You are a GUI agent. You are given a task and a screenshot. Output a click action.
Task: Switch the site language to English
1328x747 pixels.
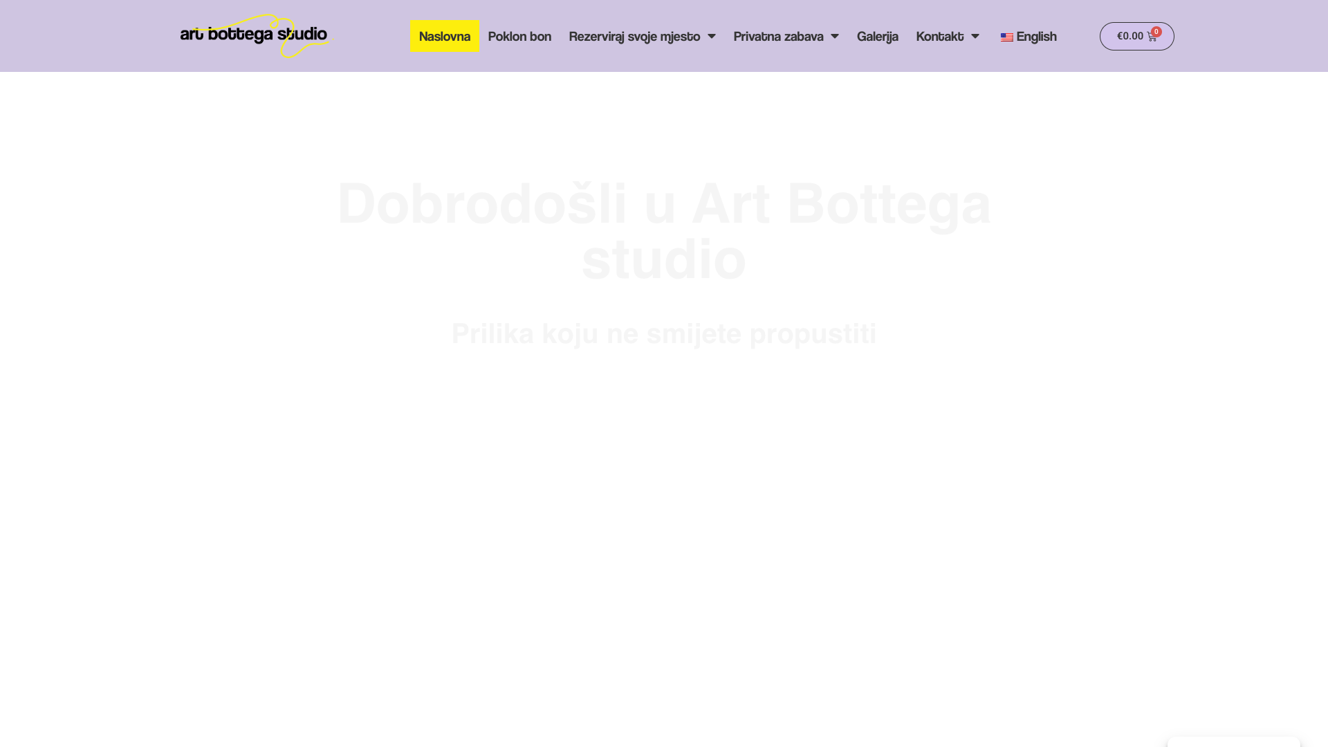click(1028, 36)
